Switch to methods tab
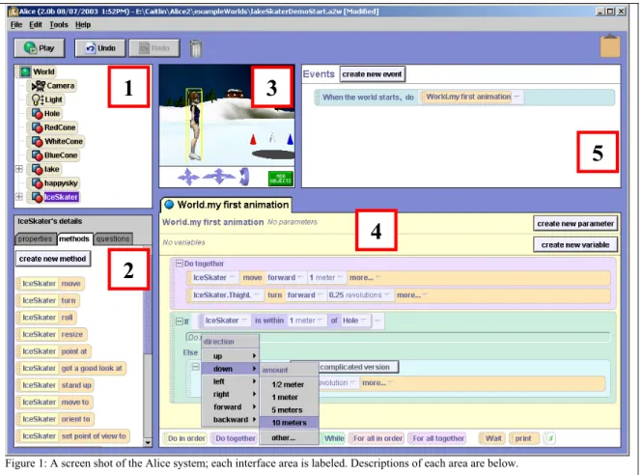This screenshot has width=642, height=475. tap(73, 238)
